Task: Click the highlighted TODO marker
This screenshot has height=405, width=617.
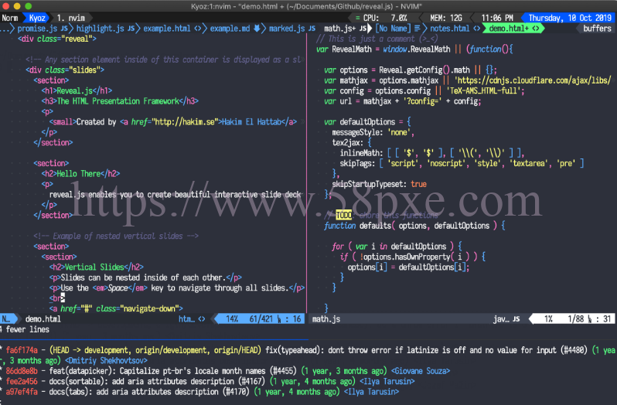Action: 343,215
